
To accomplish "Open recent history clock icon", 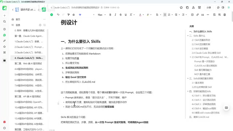I will tap(4, 29).
